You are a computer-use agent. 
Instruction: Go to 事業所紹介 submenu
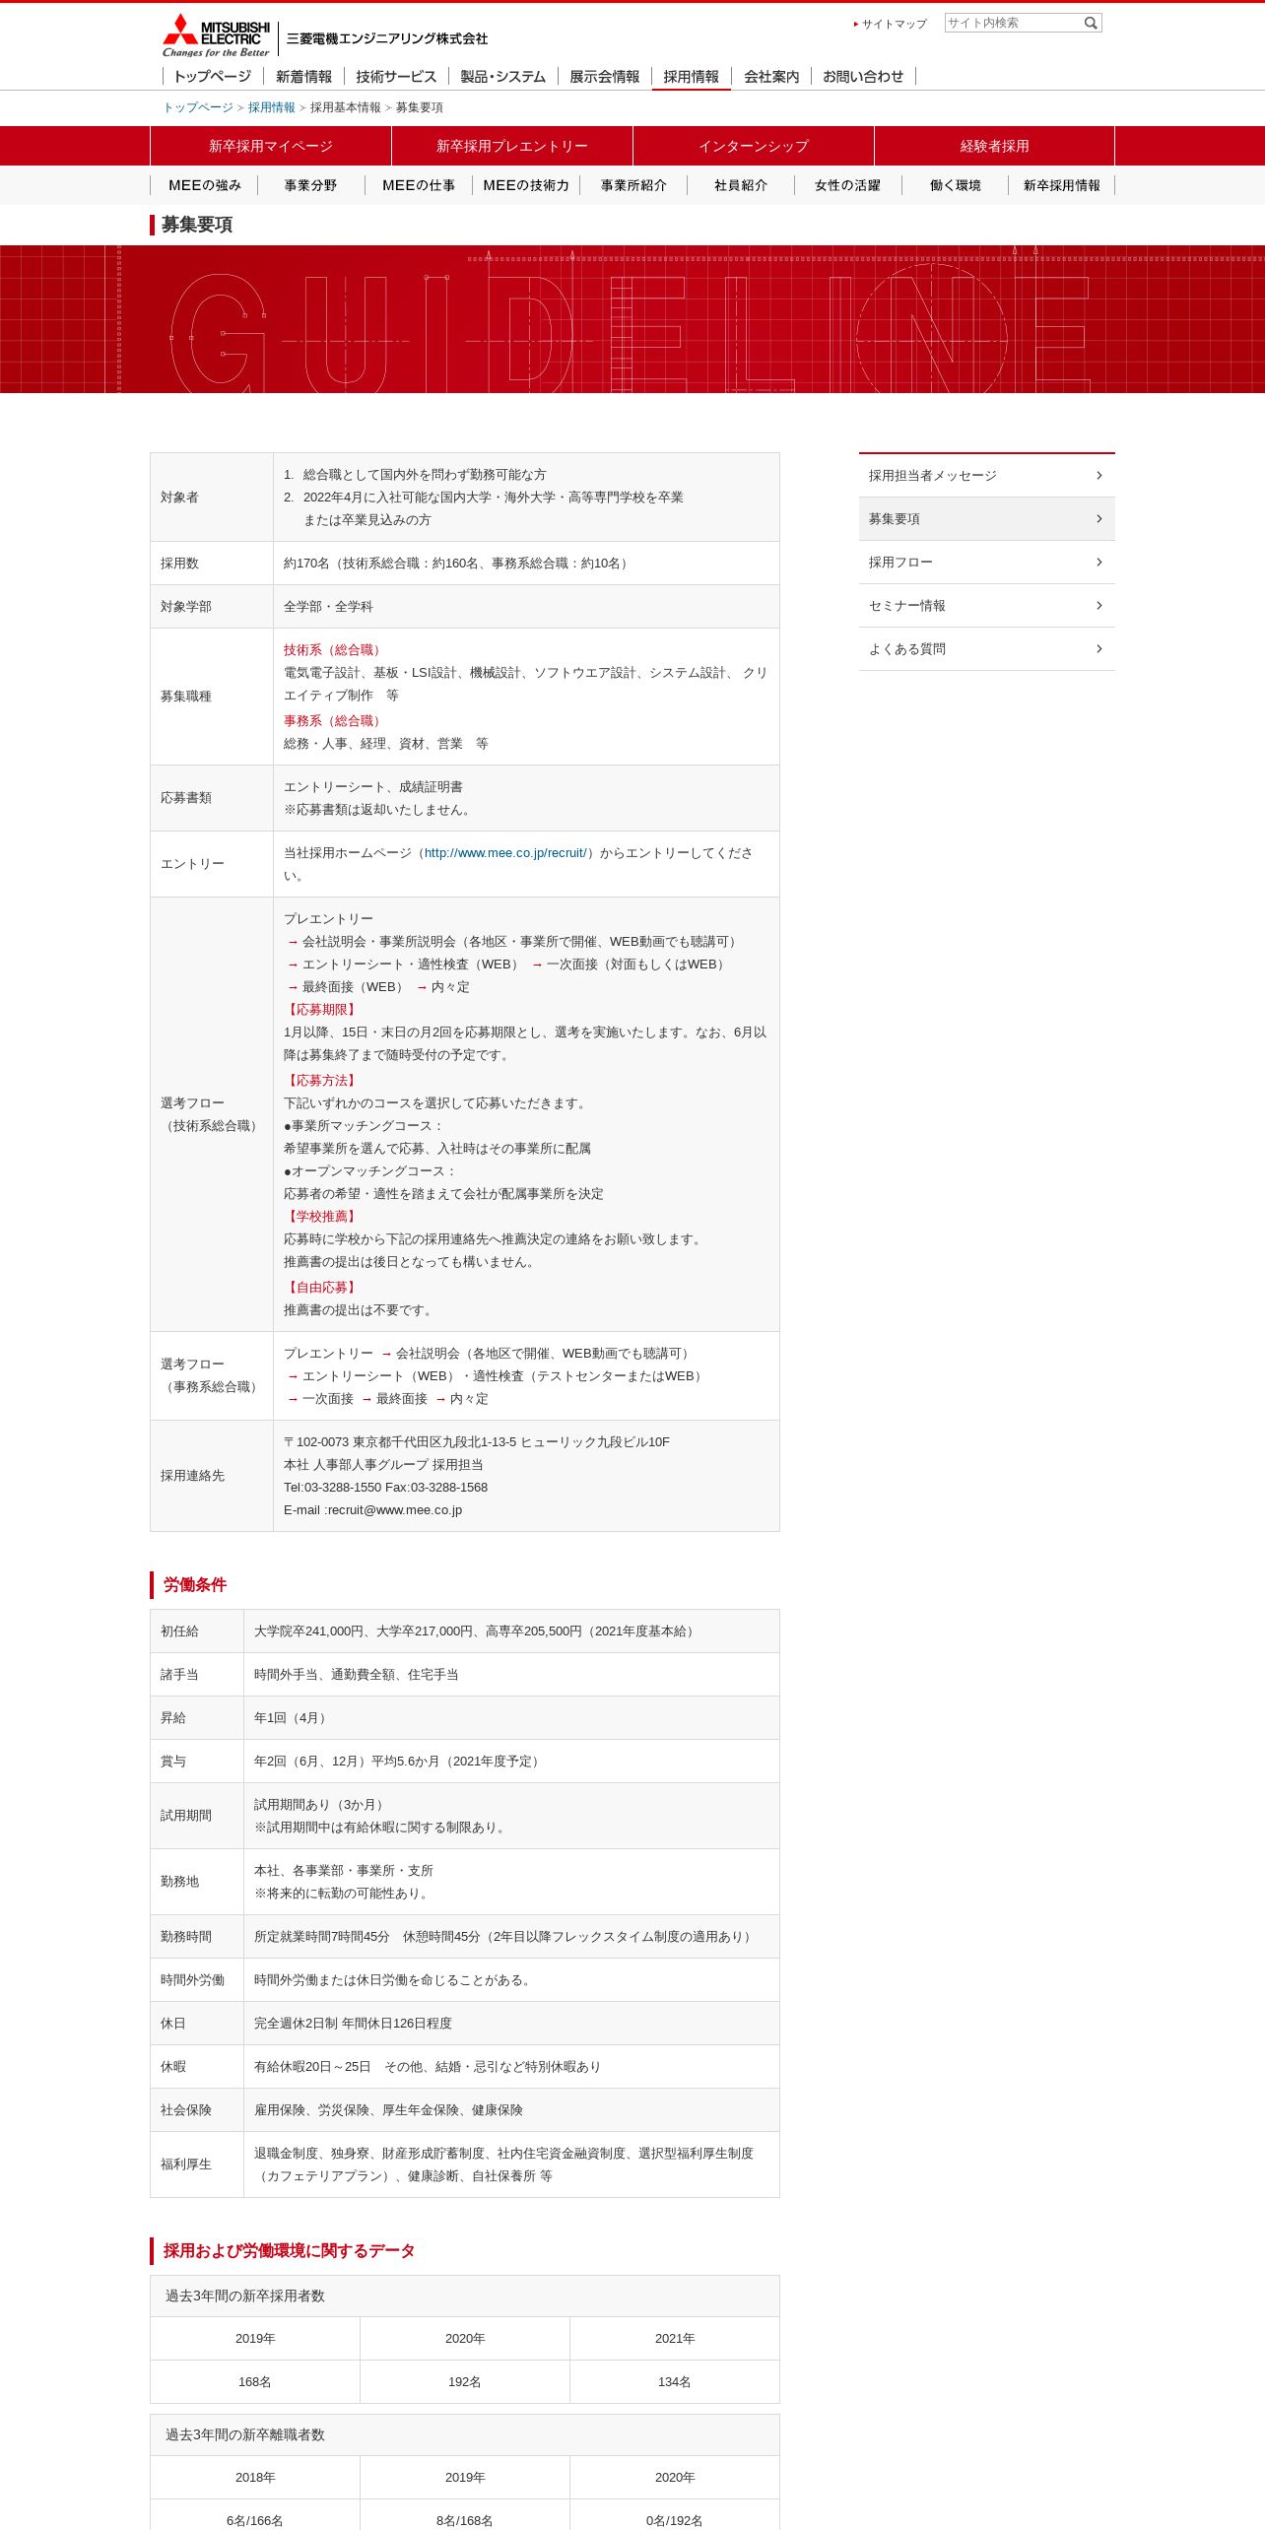633,185
